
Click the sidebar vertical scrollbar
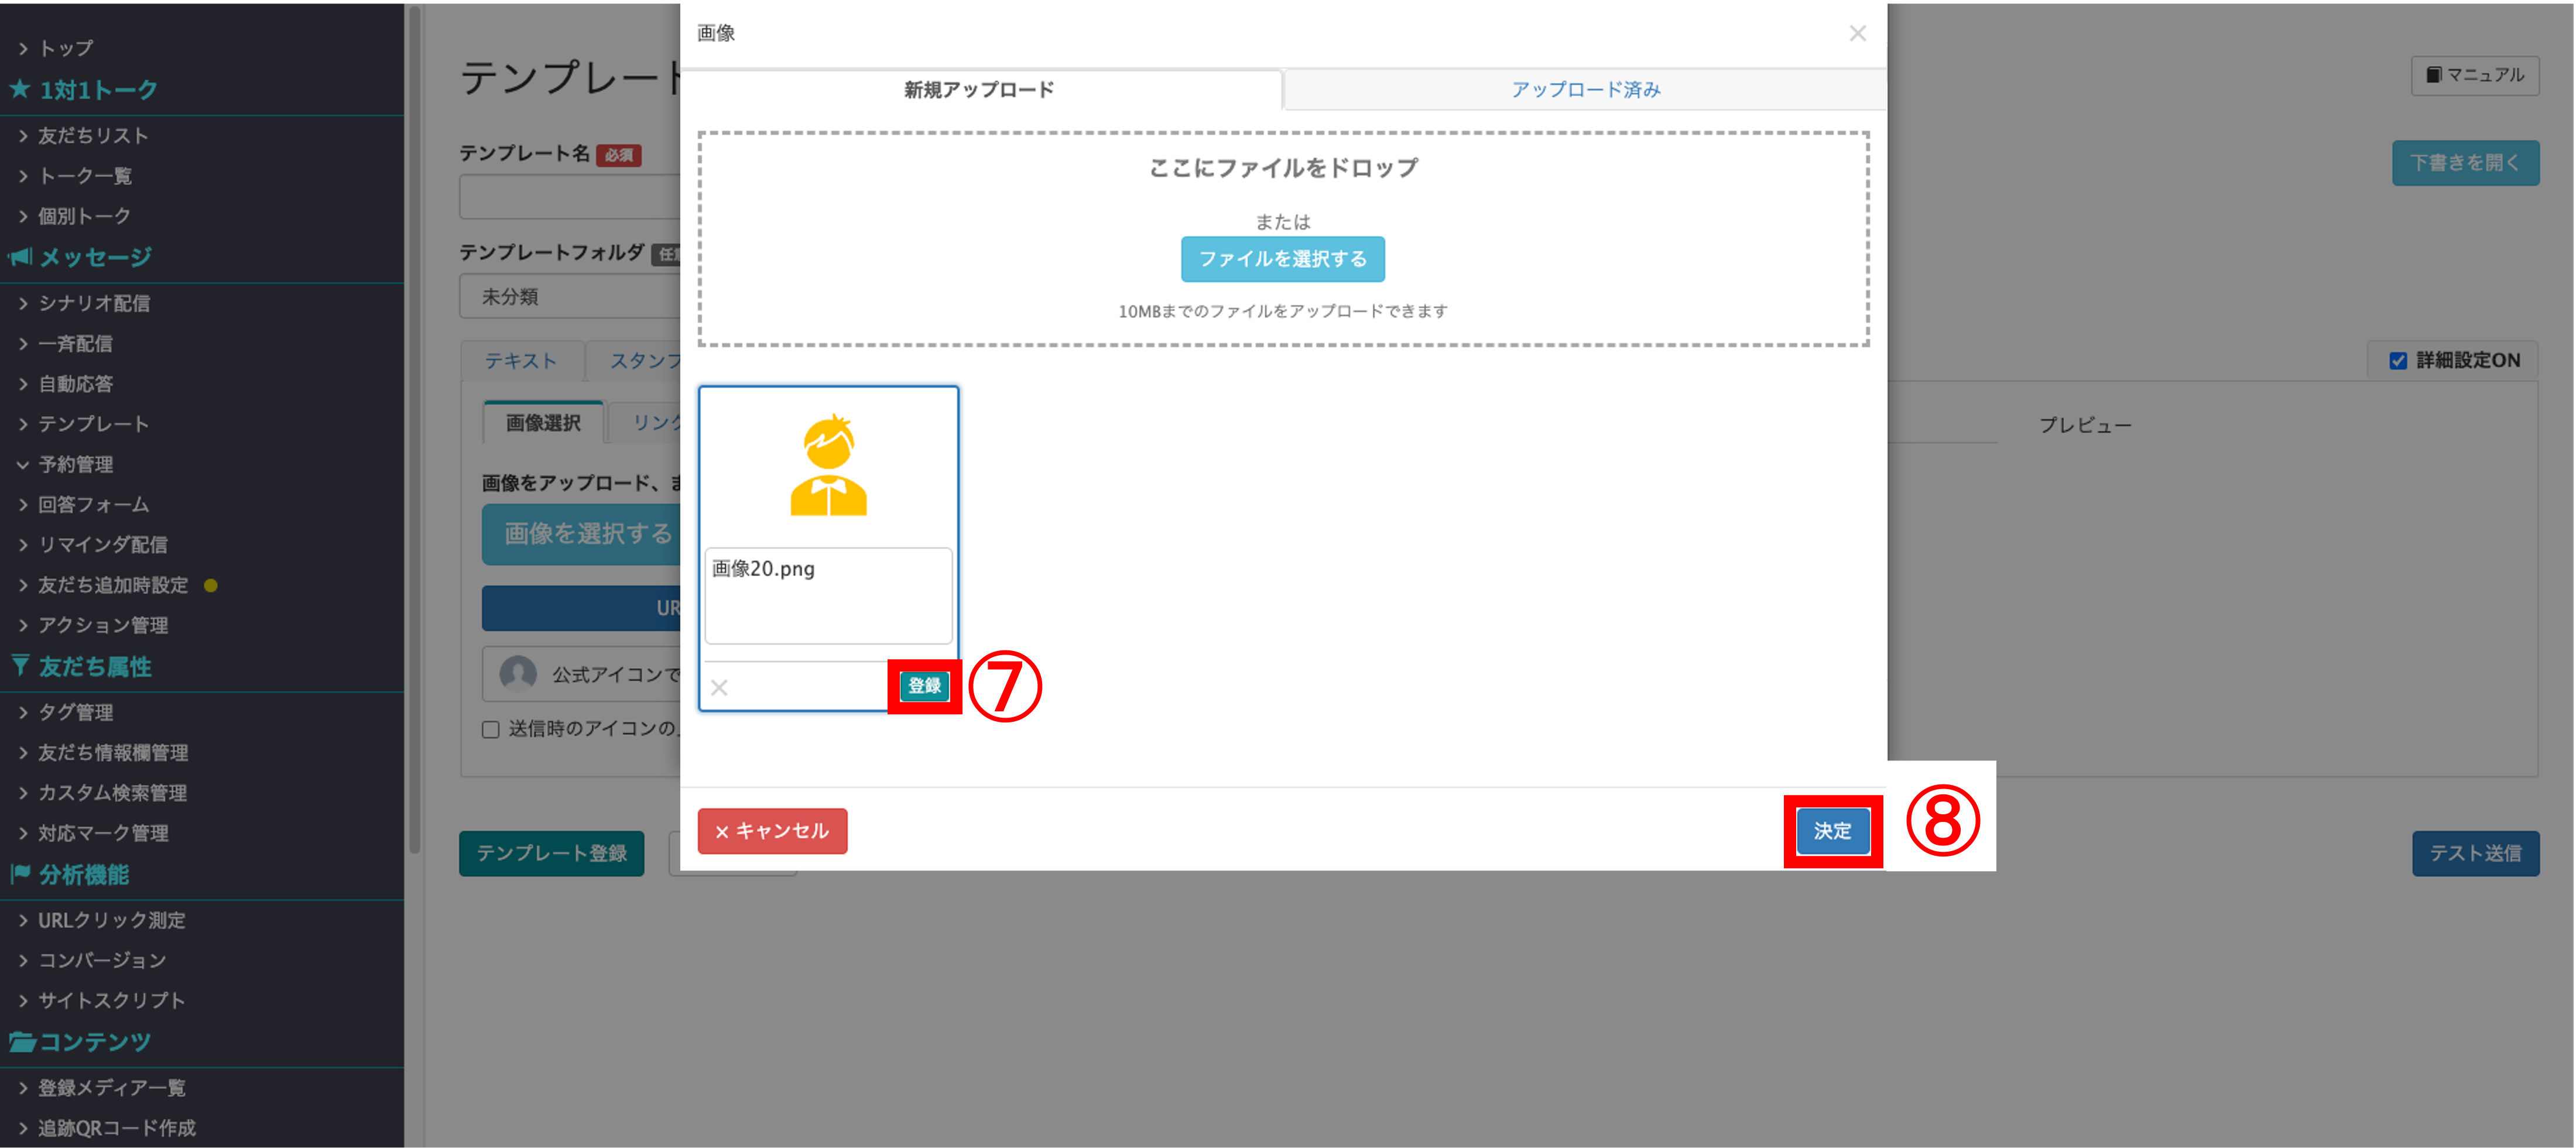[x=414, y=430]
